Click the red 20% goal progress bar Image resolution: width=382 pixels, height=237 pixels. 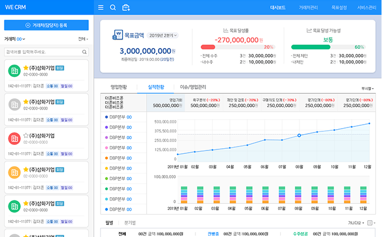click(208, 47)
